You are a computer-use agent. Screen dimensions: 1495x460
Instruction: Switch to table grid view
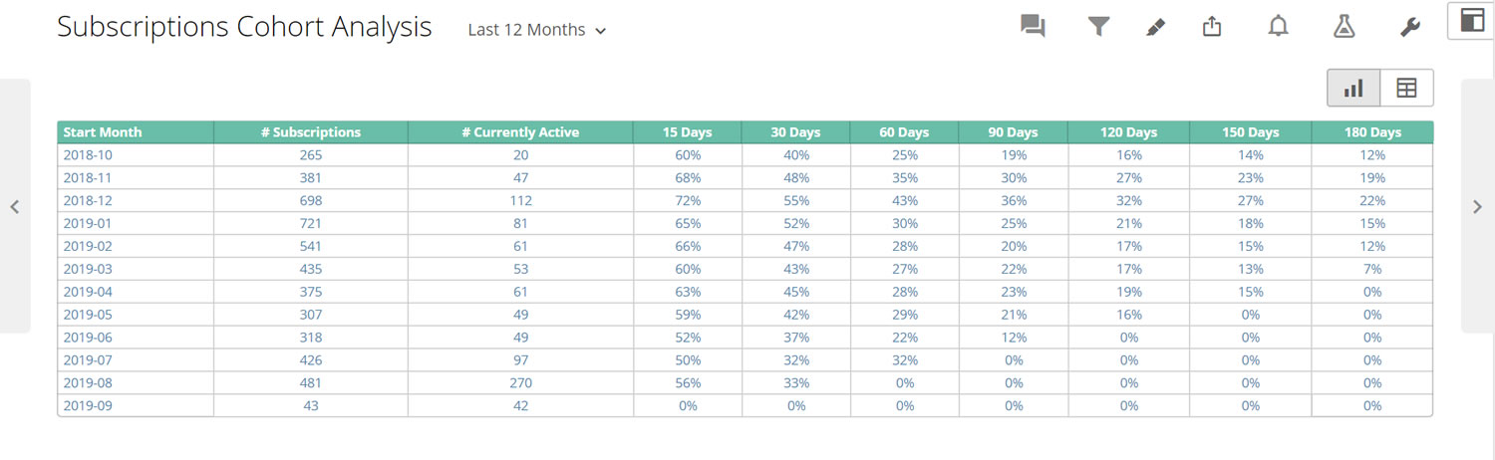click(x=1406, y=89)
